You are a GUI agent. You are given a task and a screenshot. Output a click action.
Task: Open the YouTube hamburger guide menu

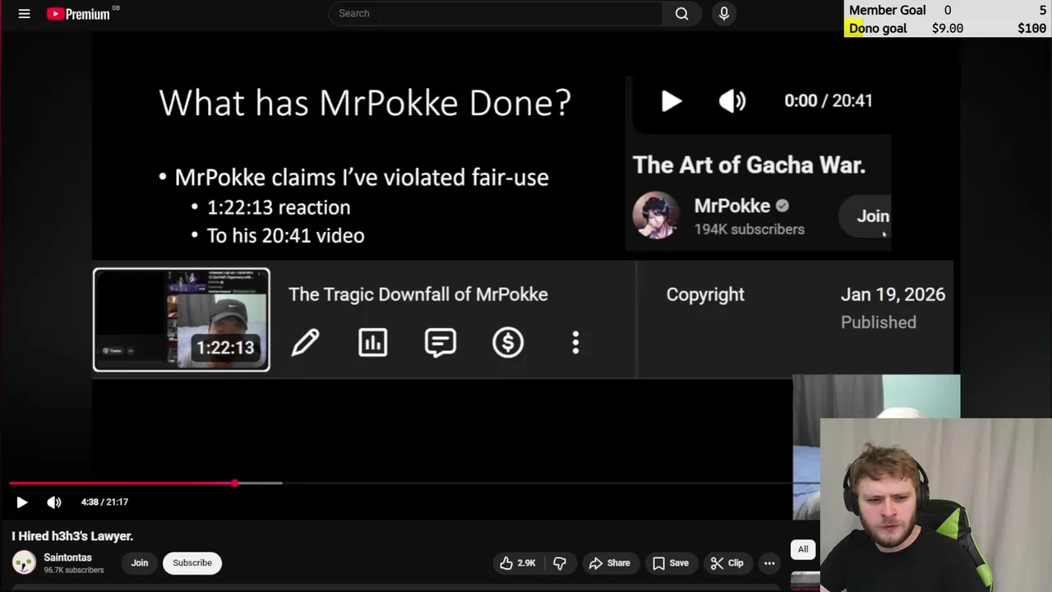(x=24, y=13)
